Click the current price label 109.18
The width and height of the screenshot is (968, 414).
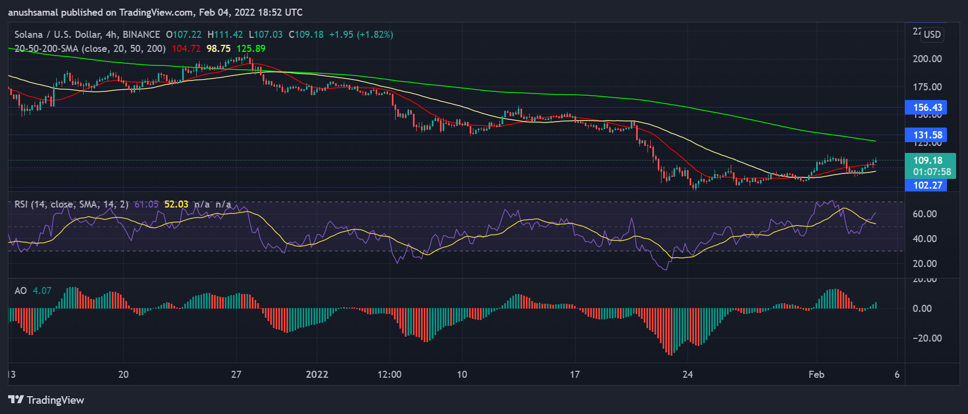tap(927, 161)
